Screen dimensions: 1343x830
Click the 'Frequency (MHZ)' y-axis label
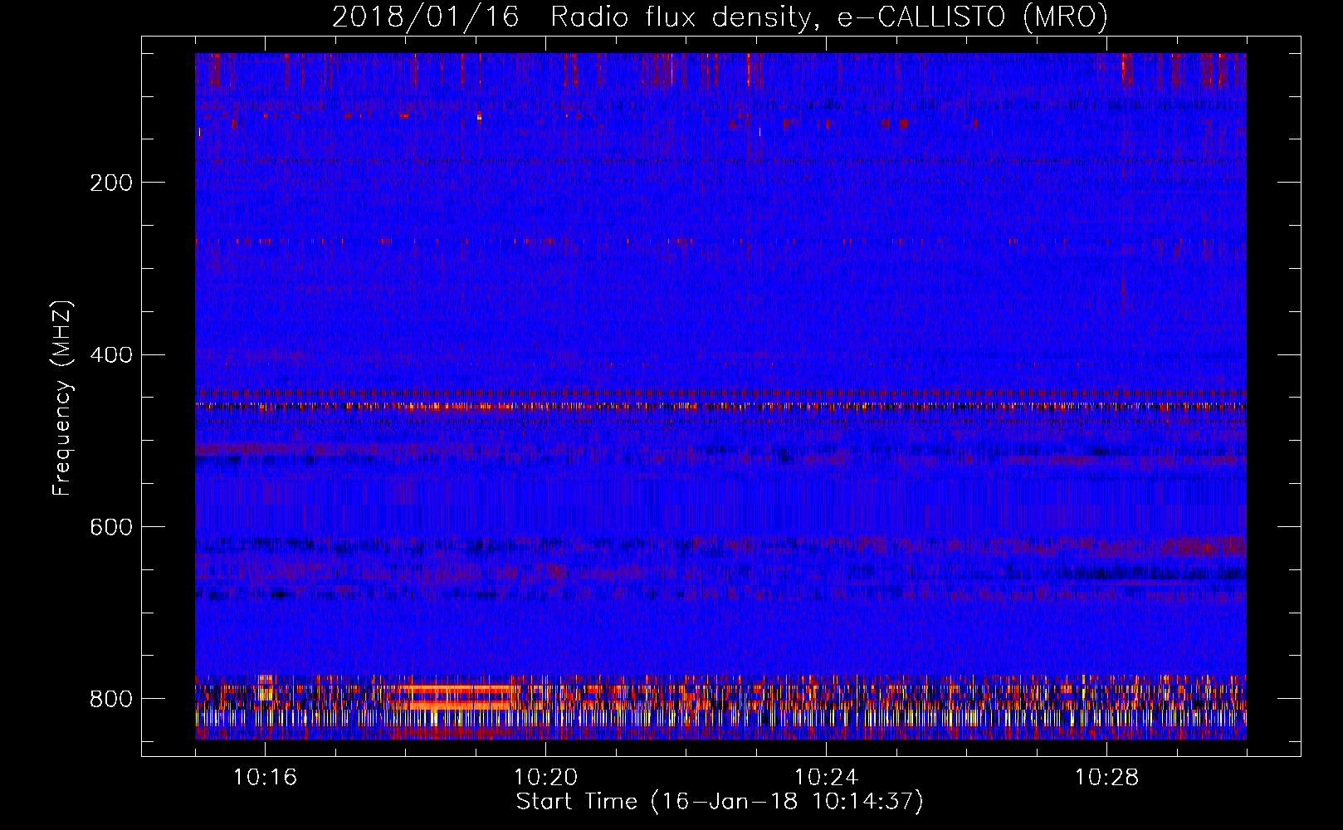(61, 398)
